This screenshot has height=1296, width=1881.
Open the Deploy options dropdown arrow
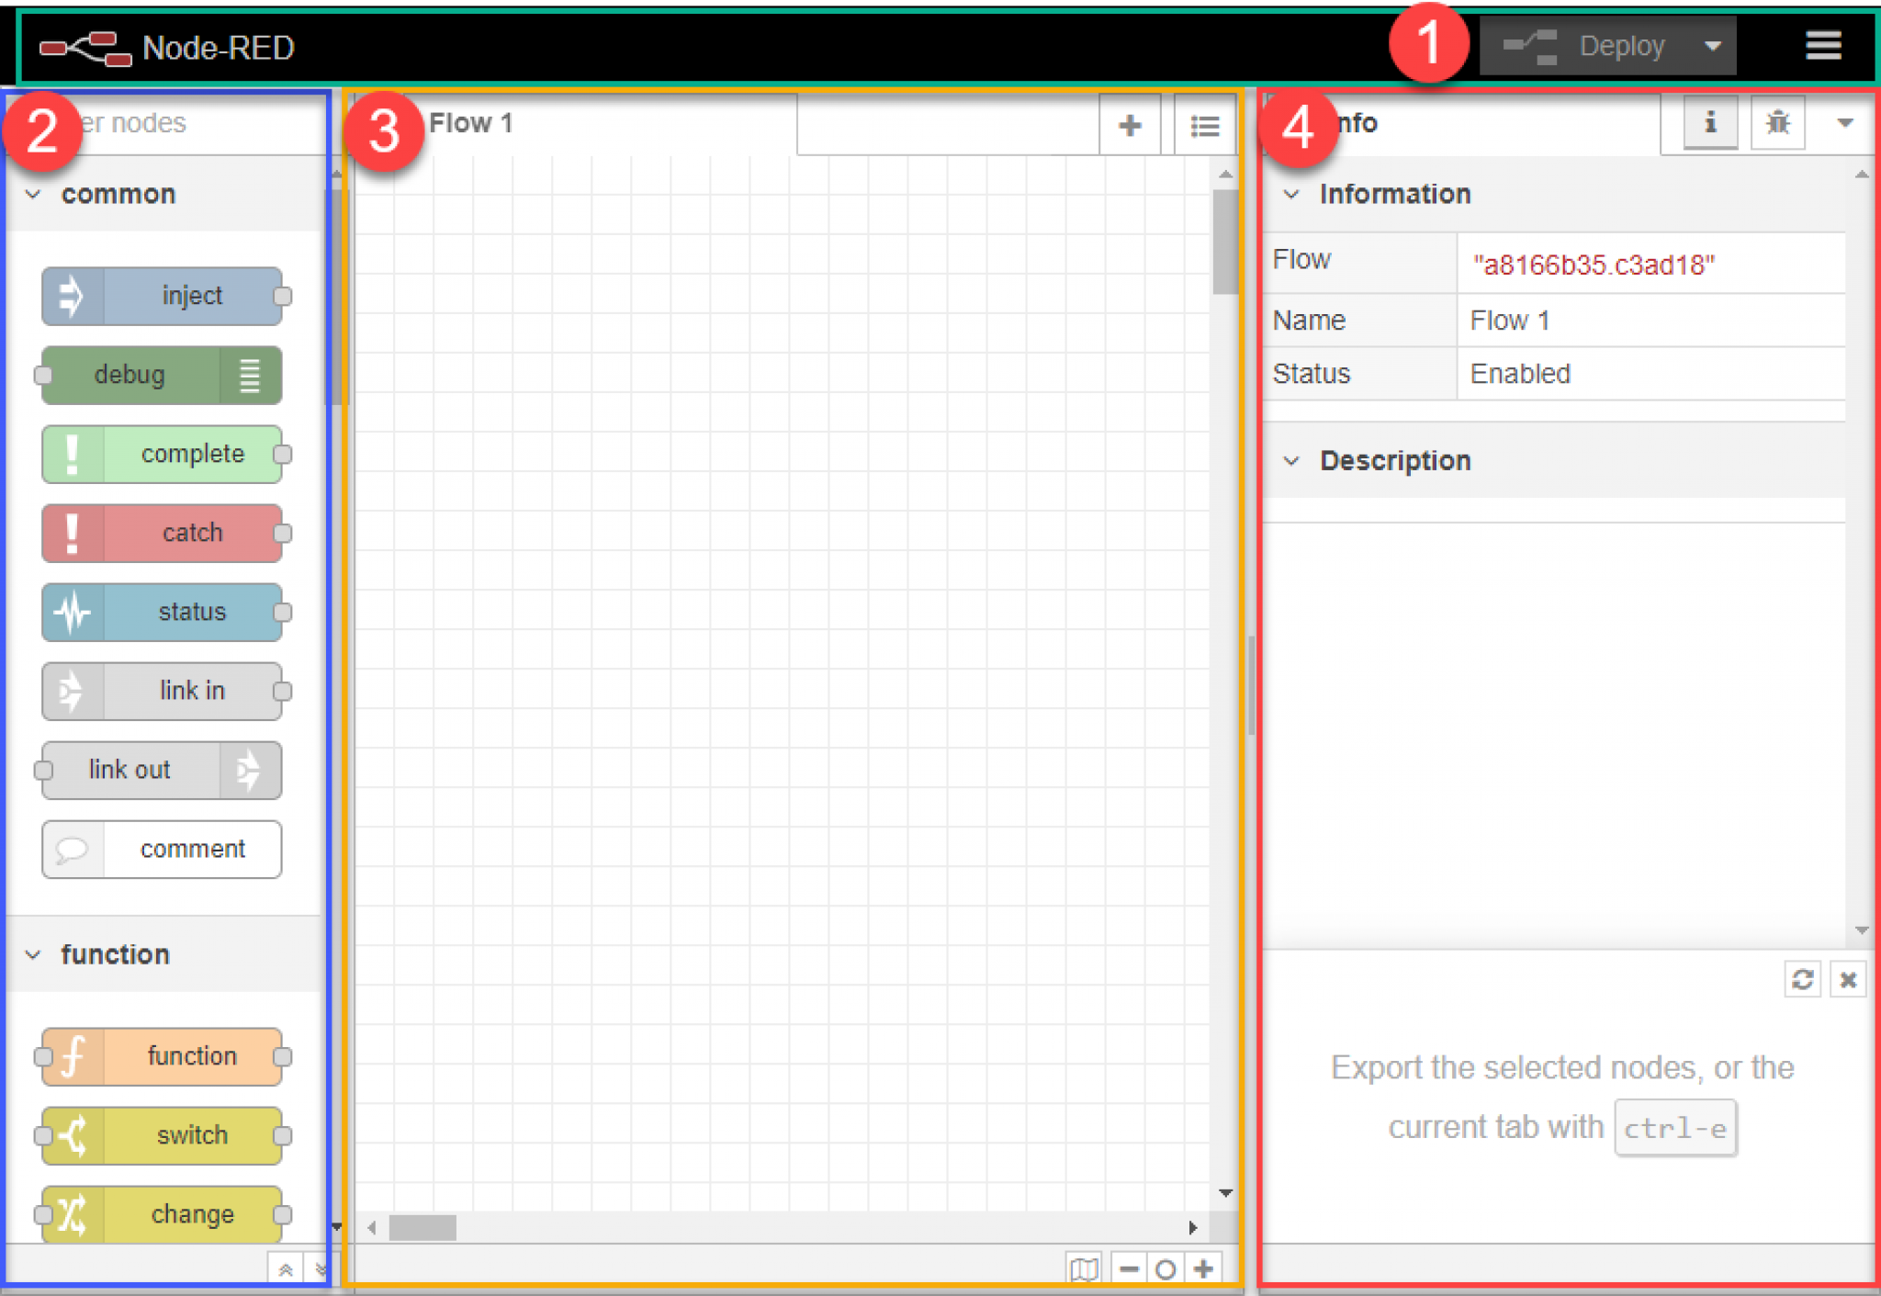1712,45
